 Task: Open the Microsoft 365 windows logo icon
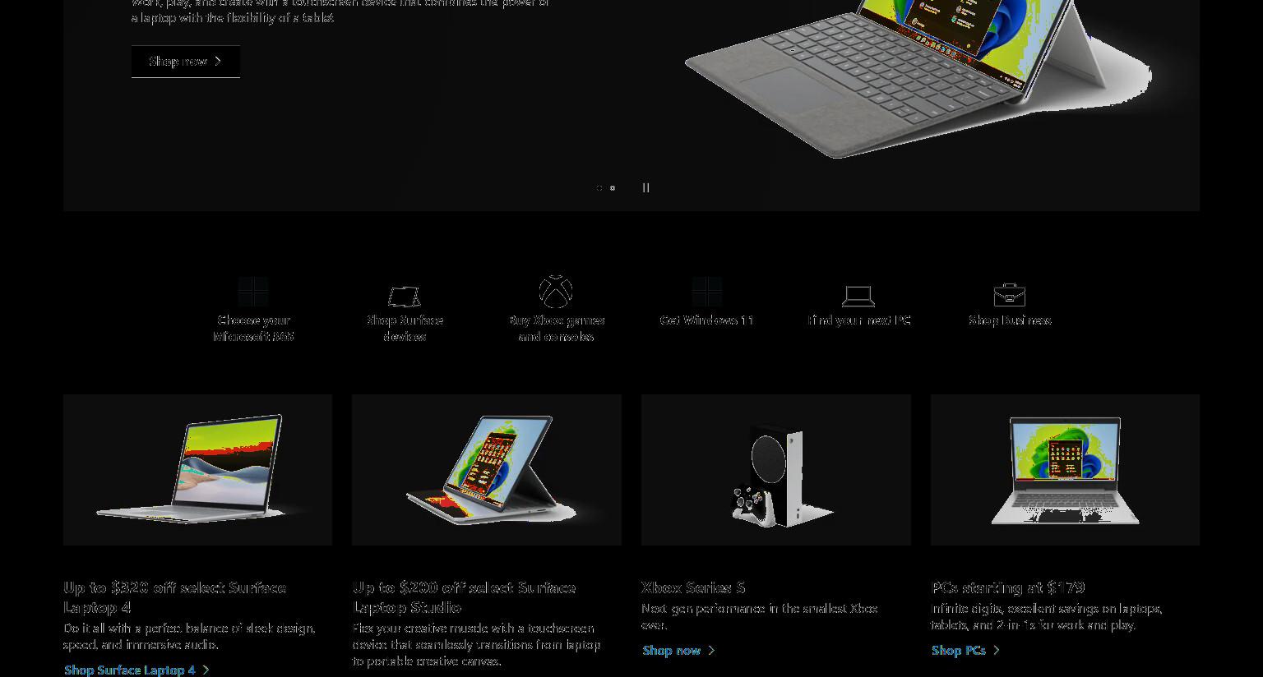(x=253, y=292)
